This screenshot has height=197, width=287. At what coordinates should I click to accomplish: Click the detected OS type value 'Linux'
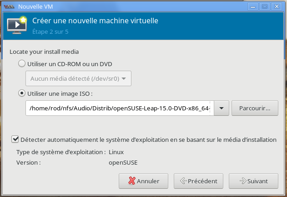click(116, 152)
